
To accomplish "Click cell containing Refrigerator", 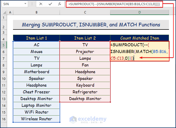I will click(85, 92).
